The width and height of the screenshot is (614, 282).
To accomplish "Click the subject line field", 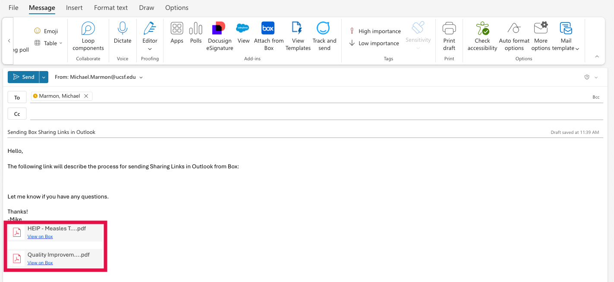I will pyautogui.click(x=276, y=132).
